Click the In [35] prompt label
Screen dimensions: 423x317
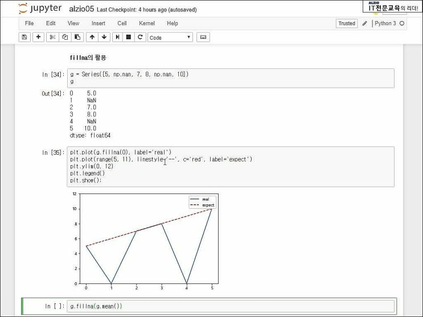(54, 153)
